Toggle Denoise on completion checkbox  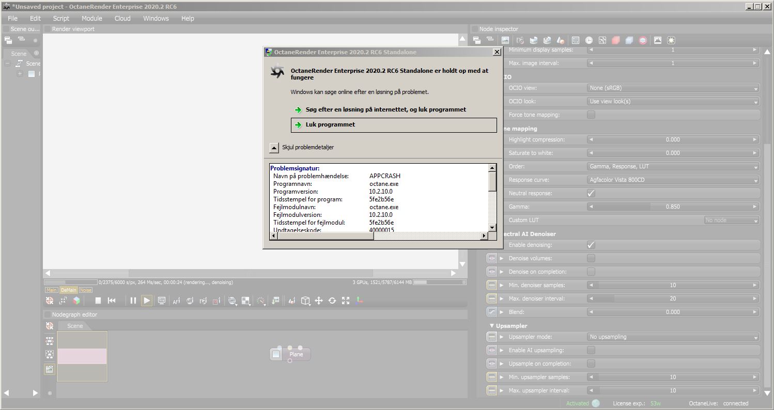(x=591, y=272)
